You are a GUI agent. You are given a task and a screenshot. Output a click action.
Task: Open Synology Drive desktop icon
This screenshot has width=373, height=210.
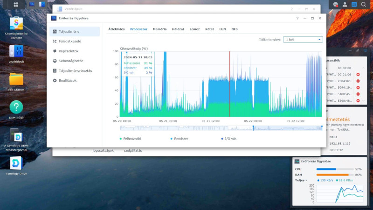click(x=16, y=166)
